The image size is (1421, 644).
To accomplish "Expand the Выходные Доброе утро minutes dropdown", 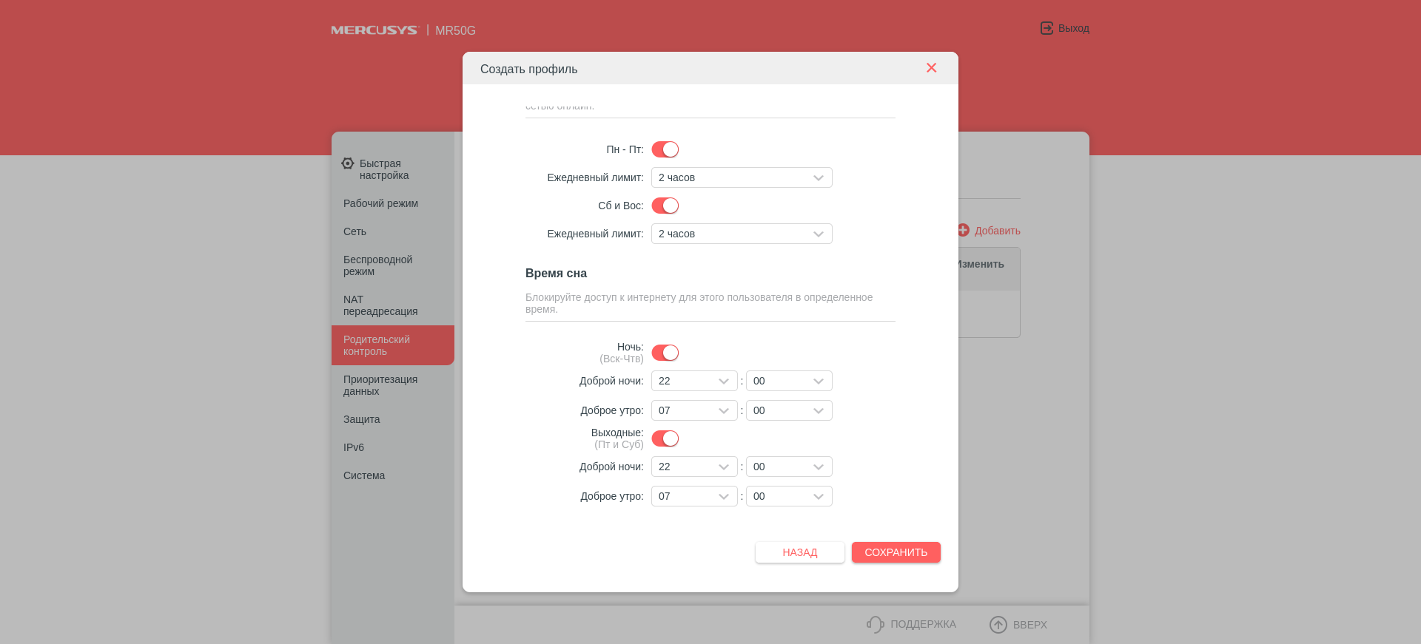I will coord(788,496).
